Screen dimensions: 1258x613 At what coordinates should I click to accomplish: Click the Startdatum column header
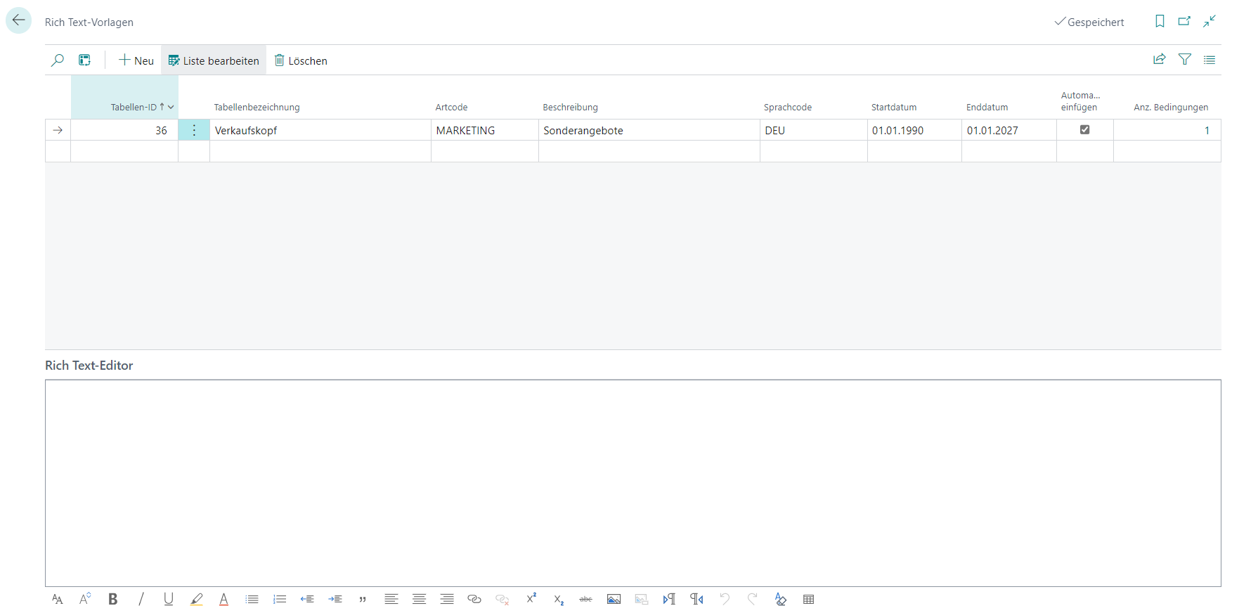(893, 107)
